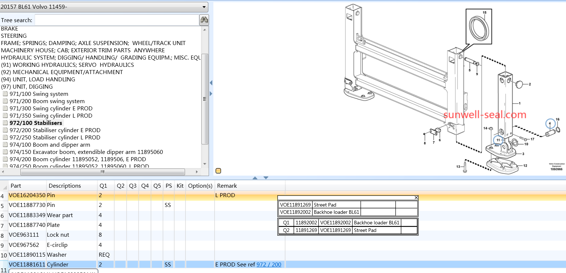Follow the 972 / 200 reference link
This screenshot has width=566, height=273.
click(269, 264)
